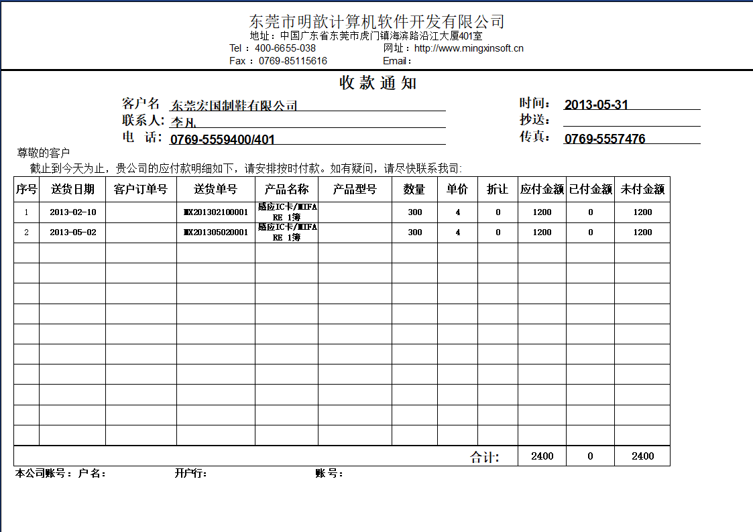Click the delivery date 2013-05-02 cell
Viewport: 753px width, 532px height.
pos(72,232)
